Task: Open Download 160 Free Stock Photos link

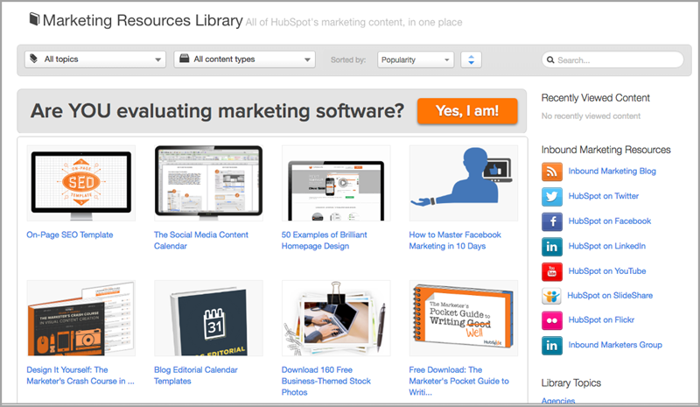Action: [325, 381]
